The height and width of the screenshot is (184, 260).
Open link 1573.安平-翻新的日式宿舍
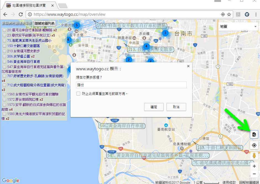click(x=34, y=107)
